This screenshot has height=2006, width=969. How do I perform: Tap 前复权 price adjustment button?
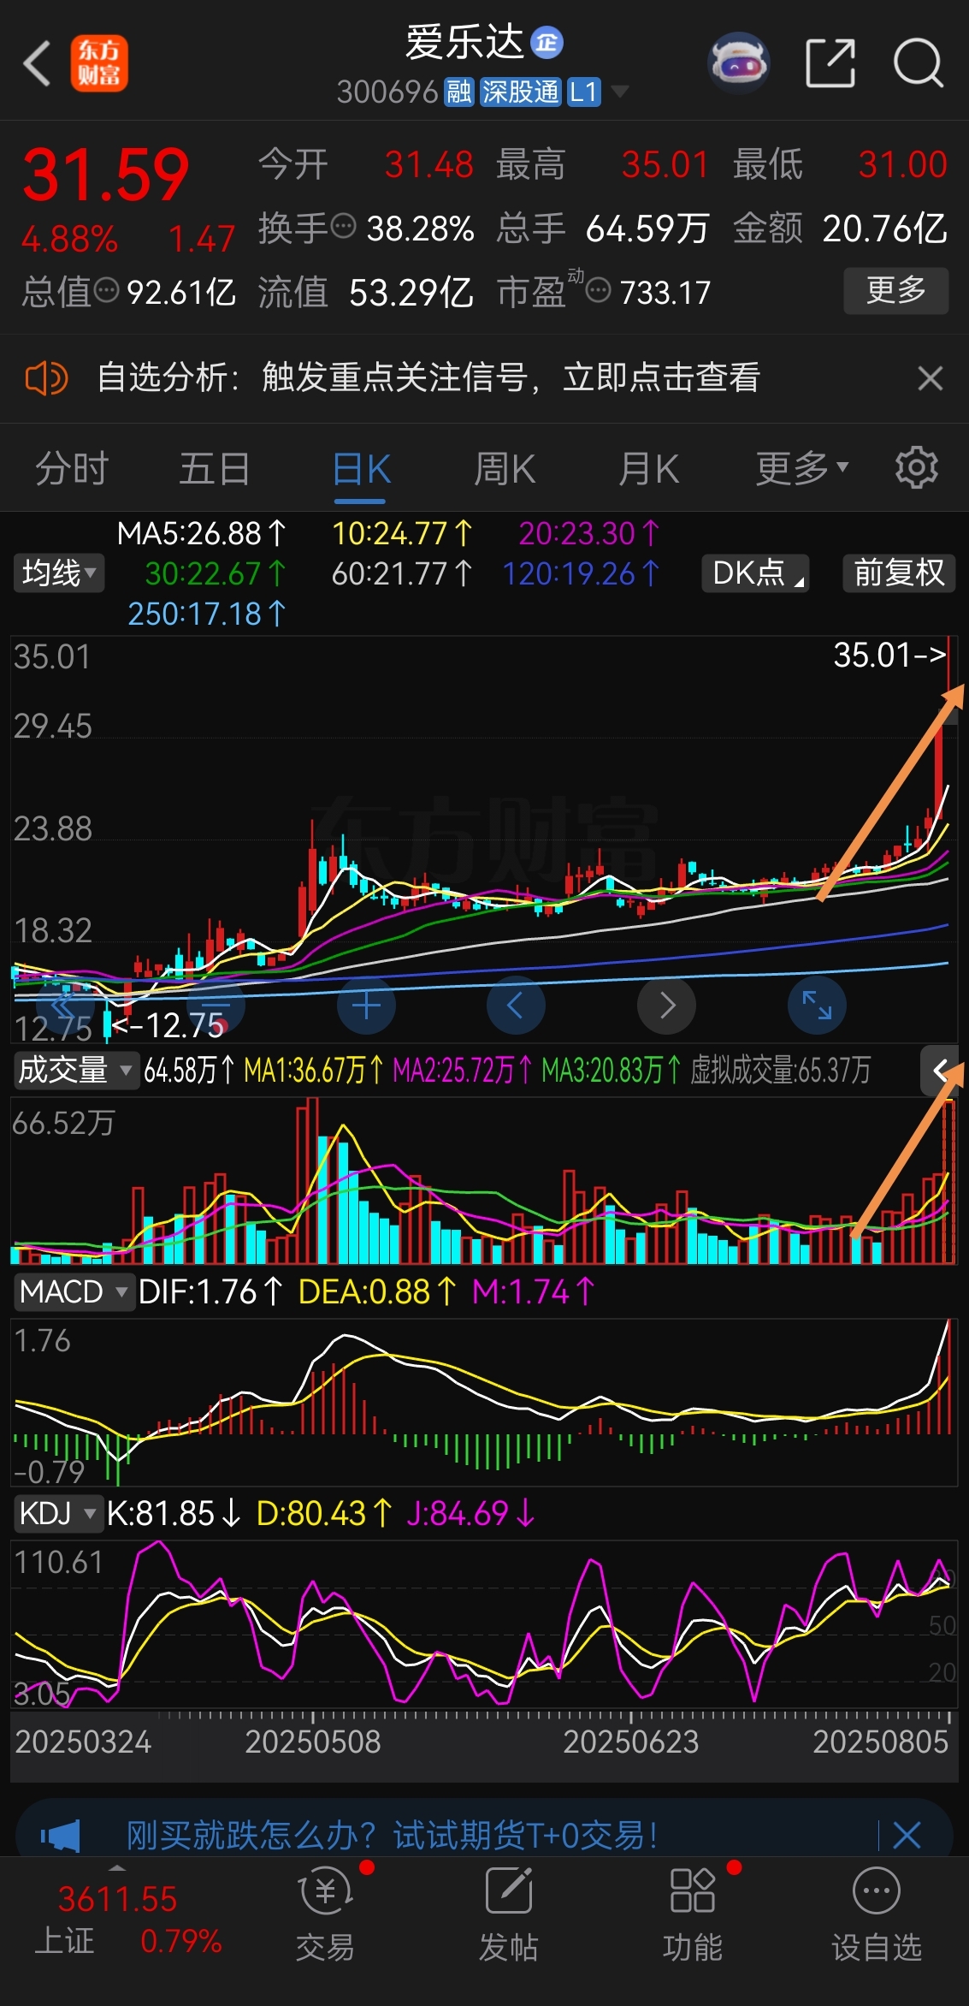click(899, 573)
